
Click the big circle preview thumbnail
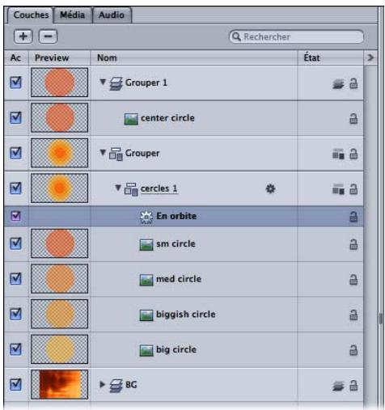pyautogui.click(x=60, y=349)
